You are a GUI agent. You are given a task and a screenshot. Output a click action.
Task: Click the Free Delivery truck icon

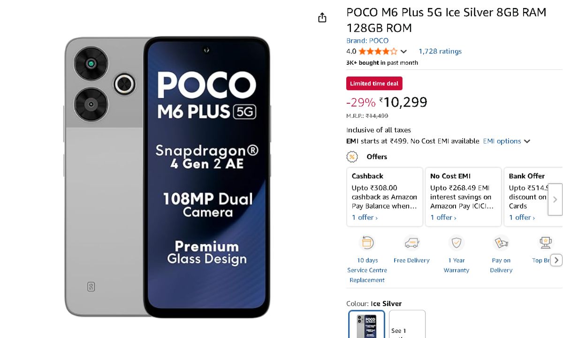pyautogui.click(x=411, y=243)
